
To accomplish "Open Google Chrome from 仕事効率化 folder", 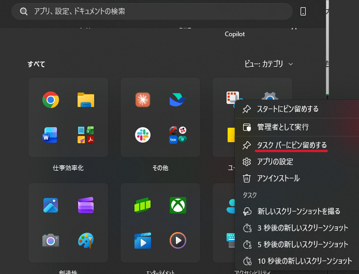I will pyautogui.click(x=51, y=100).
